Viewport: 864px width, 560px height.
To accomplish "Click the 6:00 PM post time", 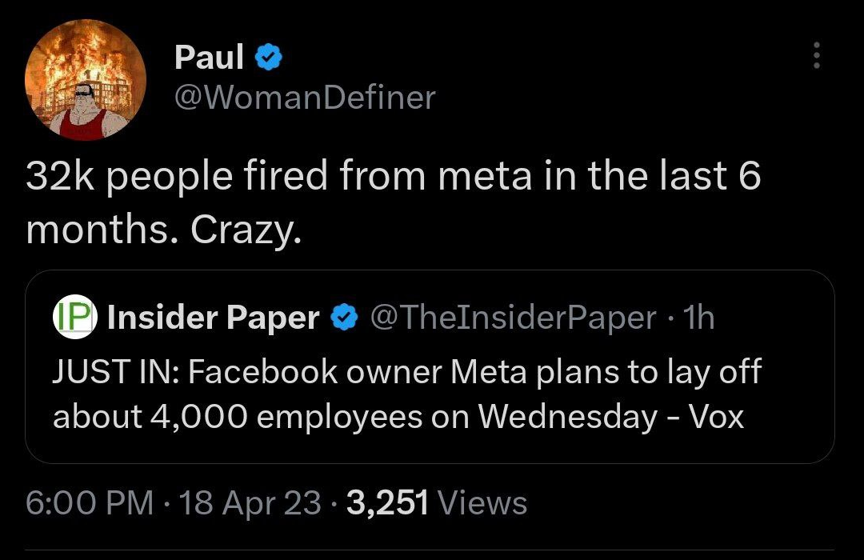I will coord(90,503).
